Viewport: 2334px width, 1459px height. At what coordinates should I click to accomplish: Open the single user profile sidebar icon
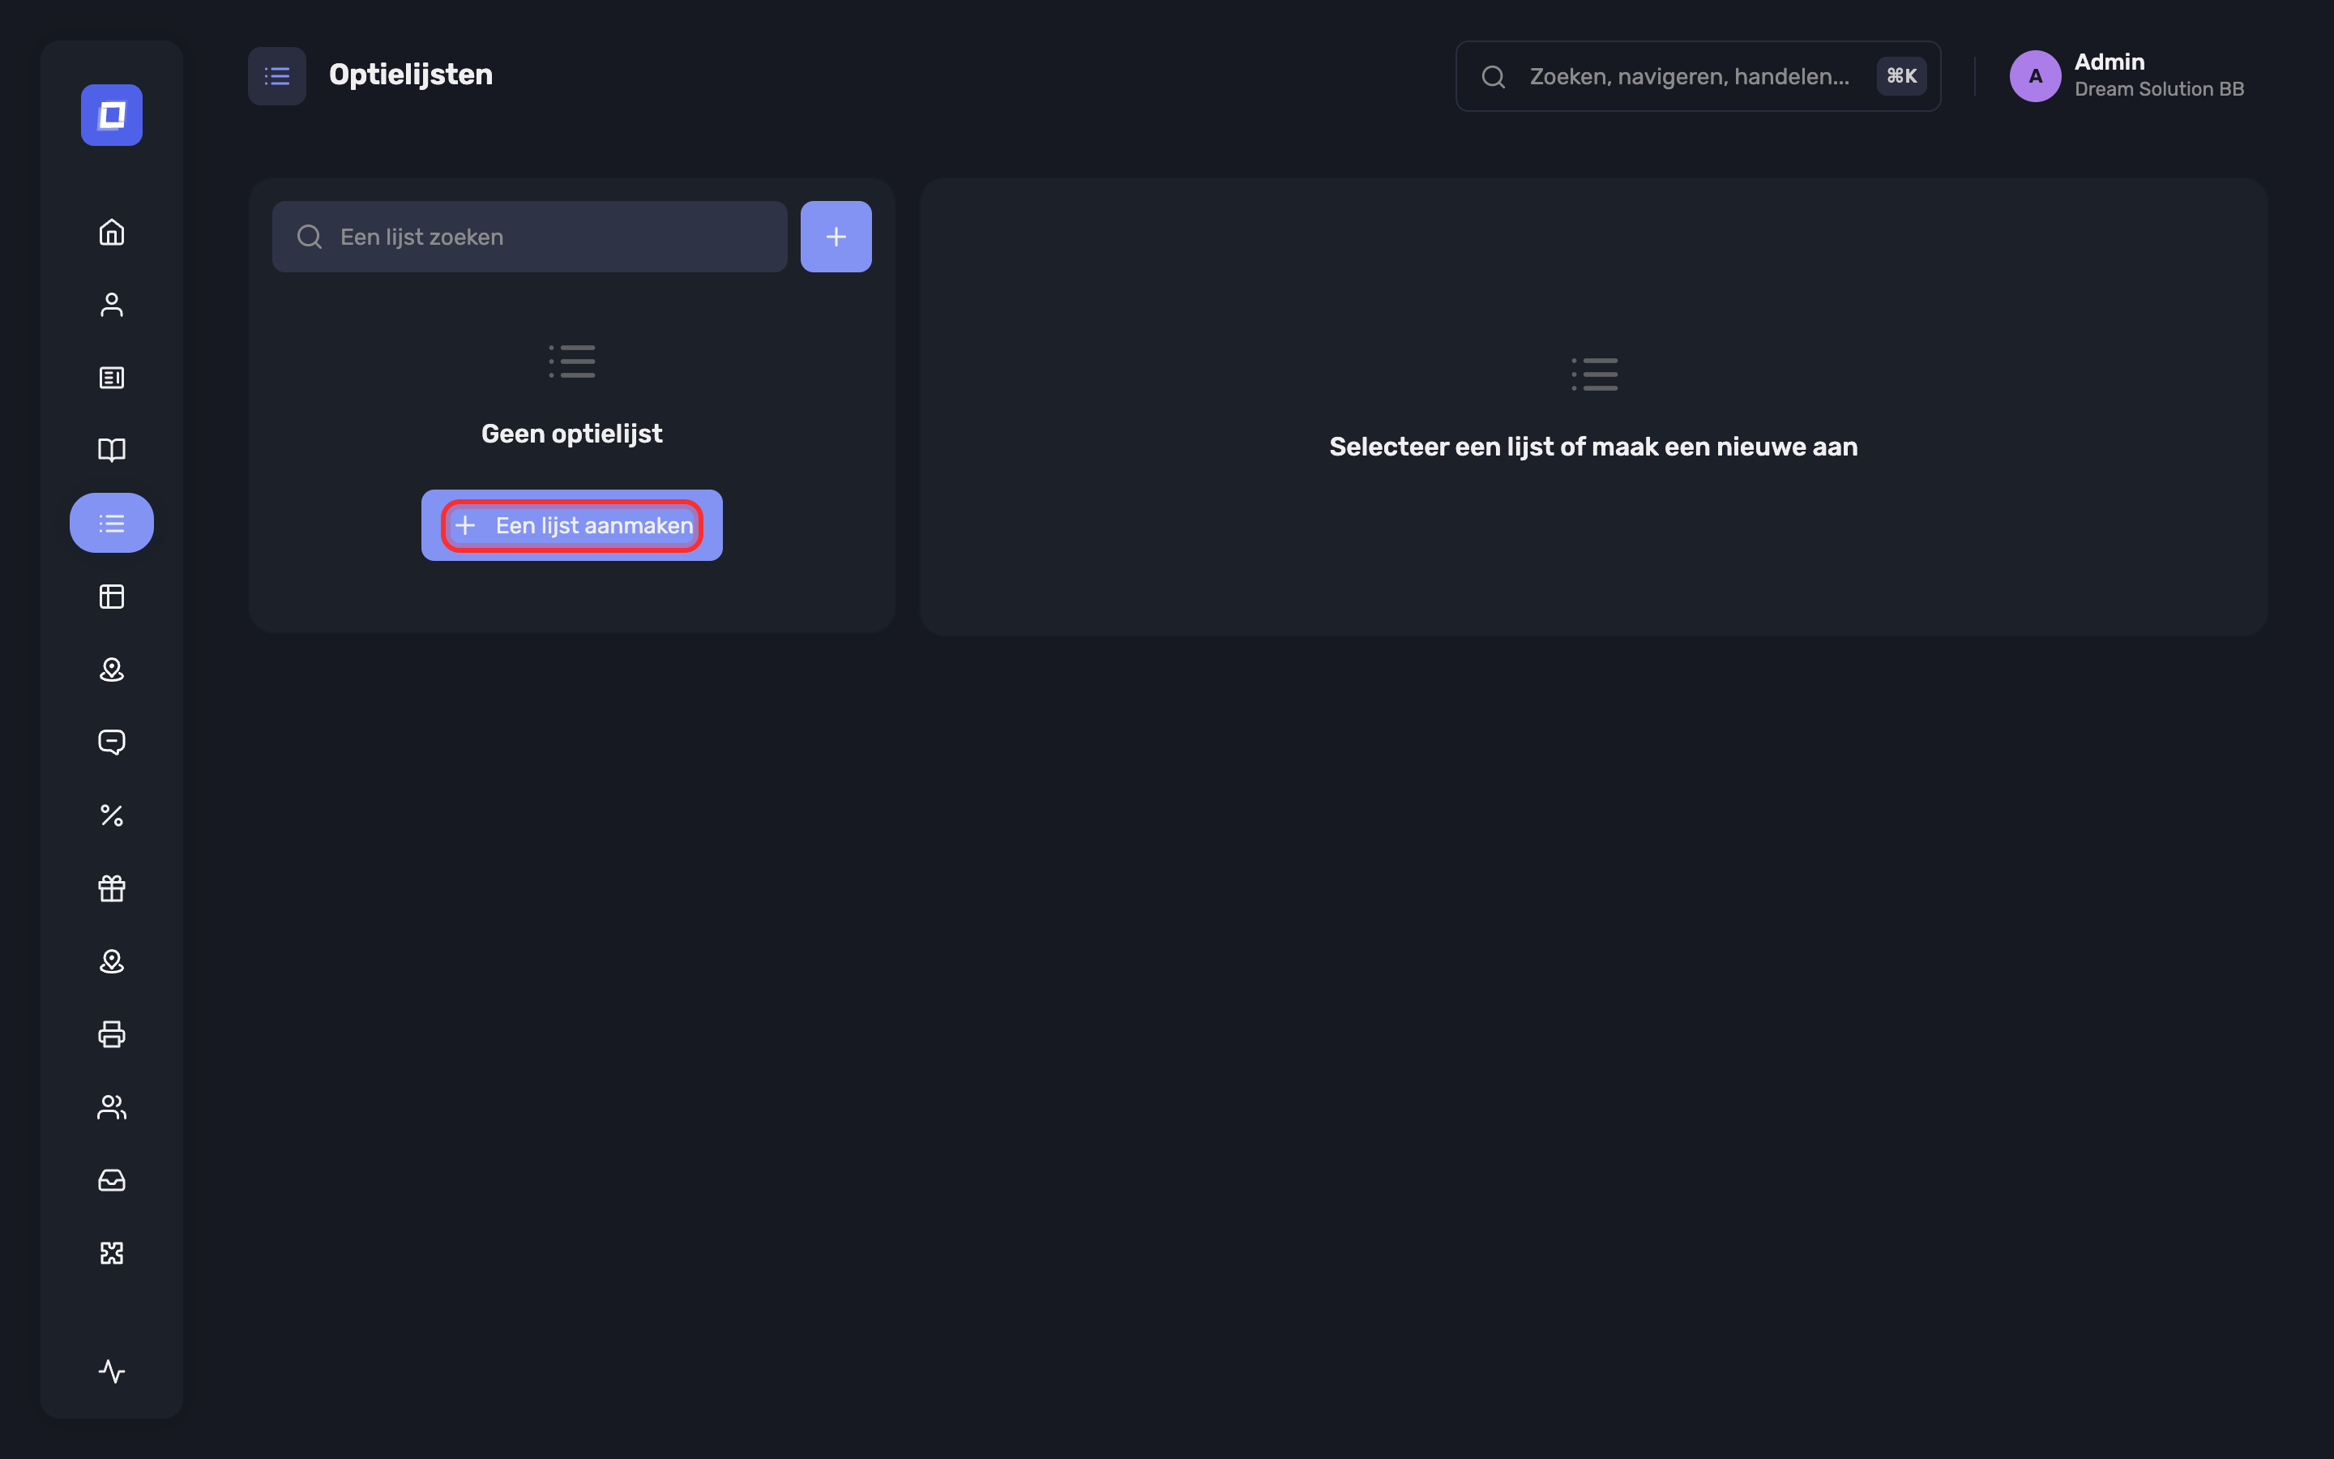[x=112, y=305]
